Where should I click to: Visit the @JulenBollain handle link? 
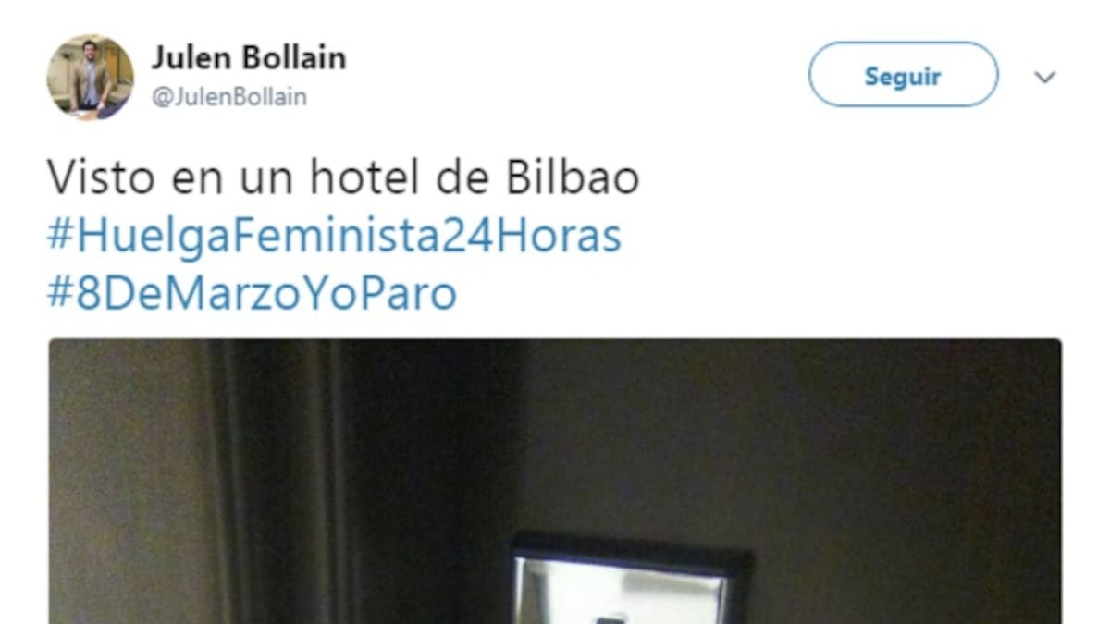pyautogui.click(x=228, y=97)
